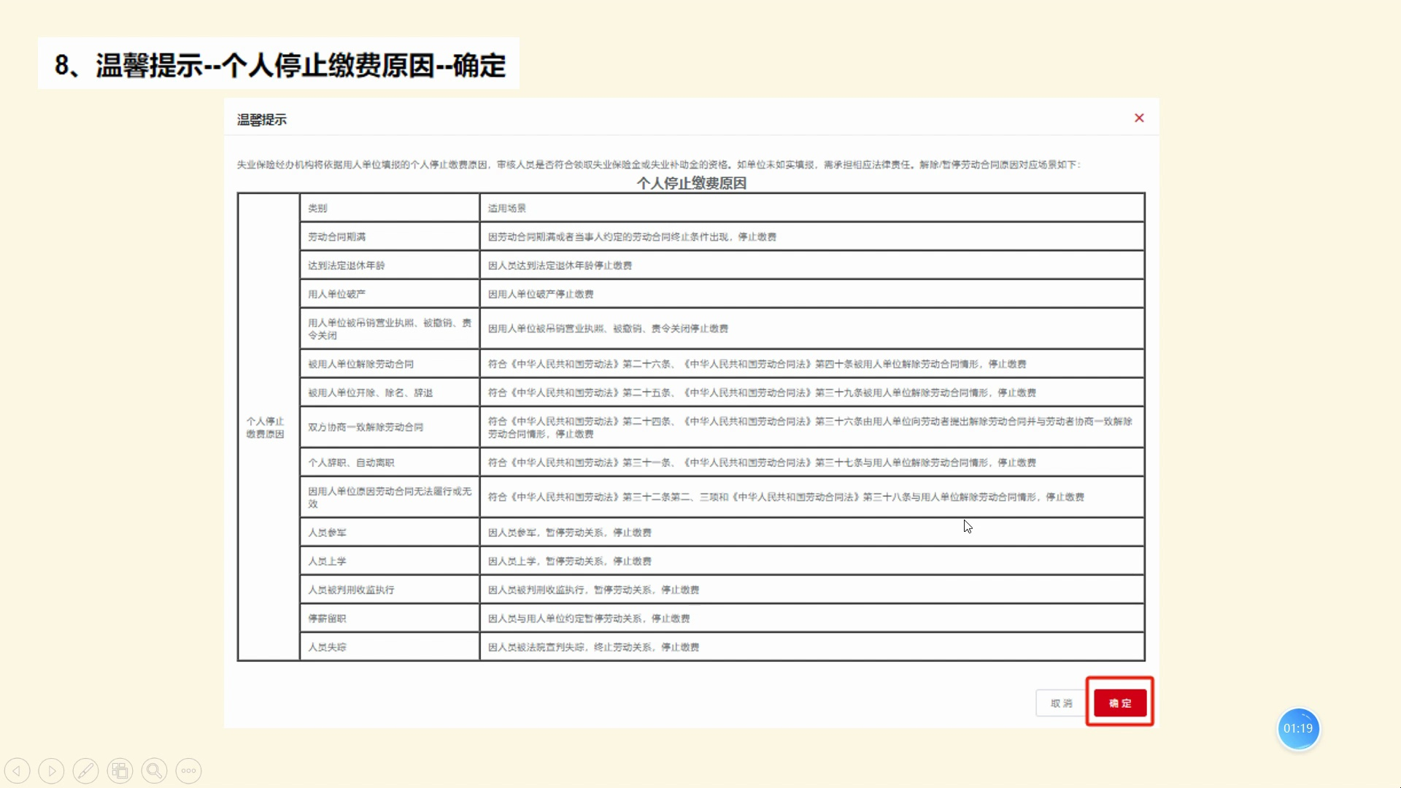
Task: Click the 因用人单位原因劳动合同无法履行或无效 cell
Action: pyautogui.click(x=389, y=498)
